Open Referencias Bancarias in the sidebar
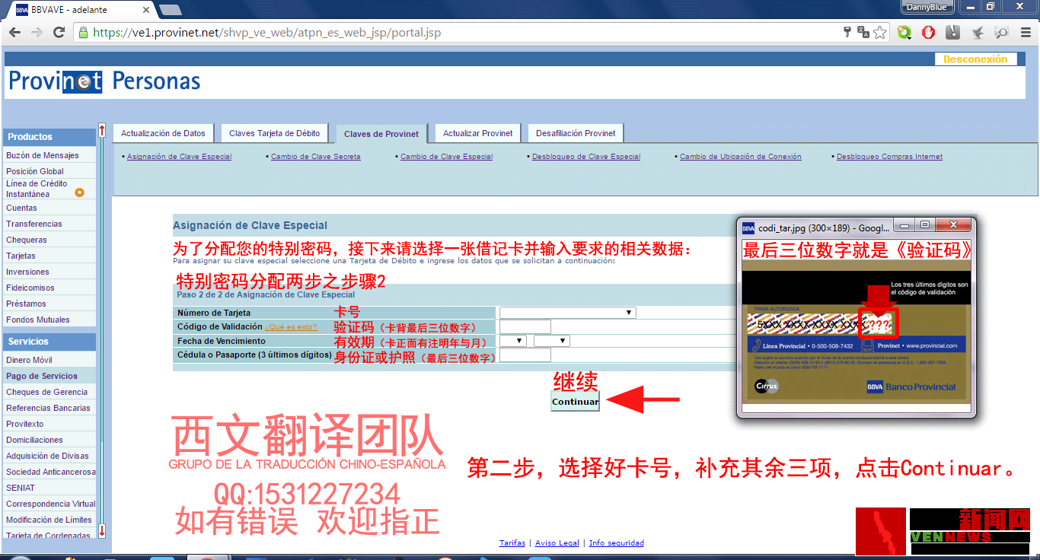Screen dimensions: 1040x560 pos(49,408)
